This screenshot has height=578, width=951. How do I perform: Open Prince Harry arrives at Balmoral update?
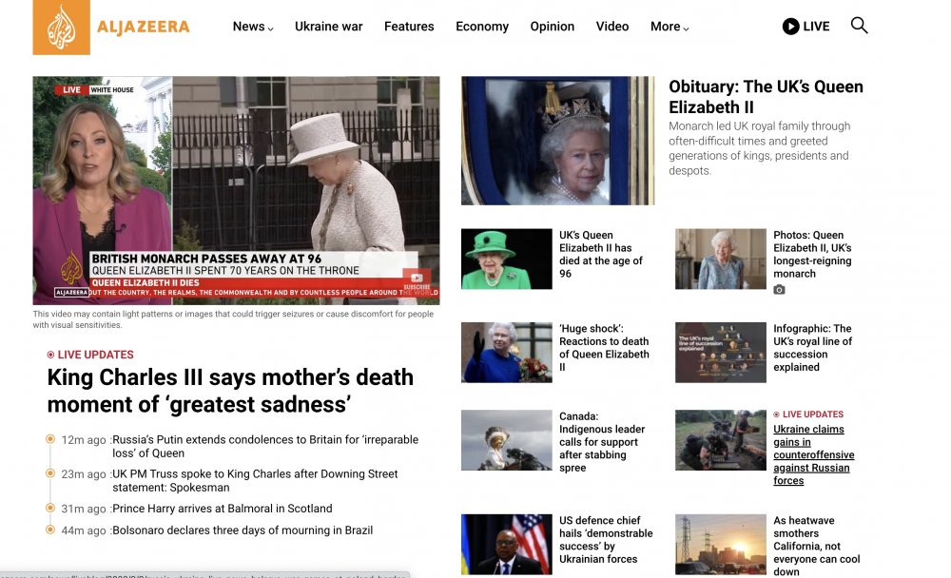[x=222, y=509]
